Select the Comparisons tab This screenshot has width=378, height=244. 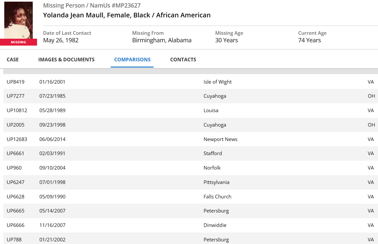132,60
